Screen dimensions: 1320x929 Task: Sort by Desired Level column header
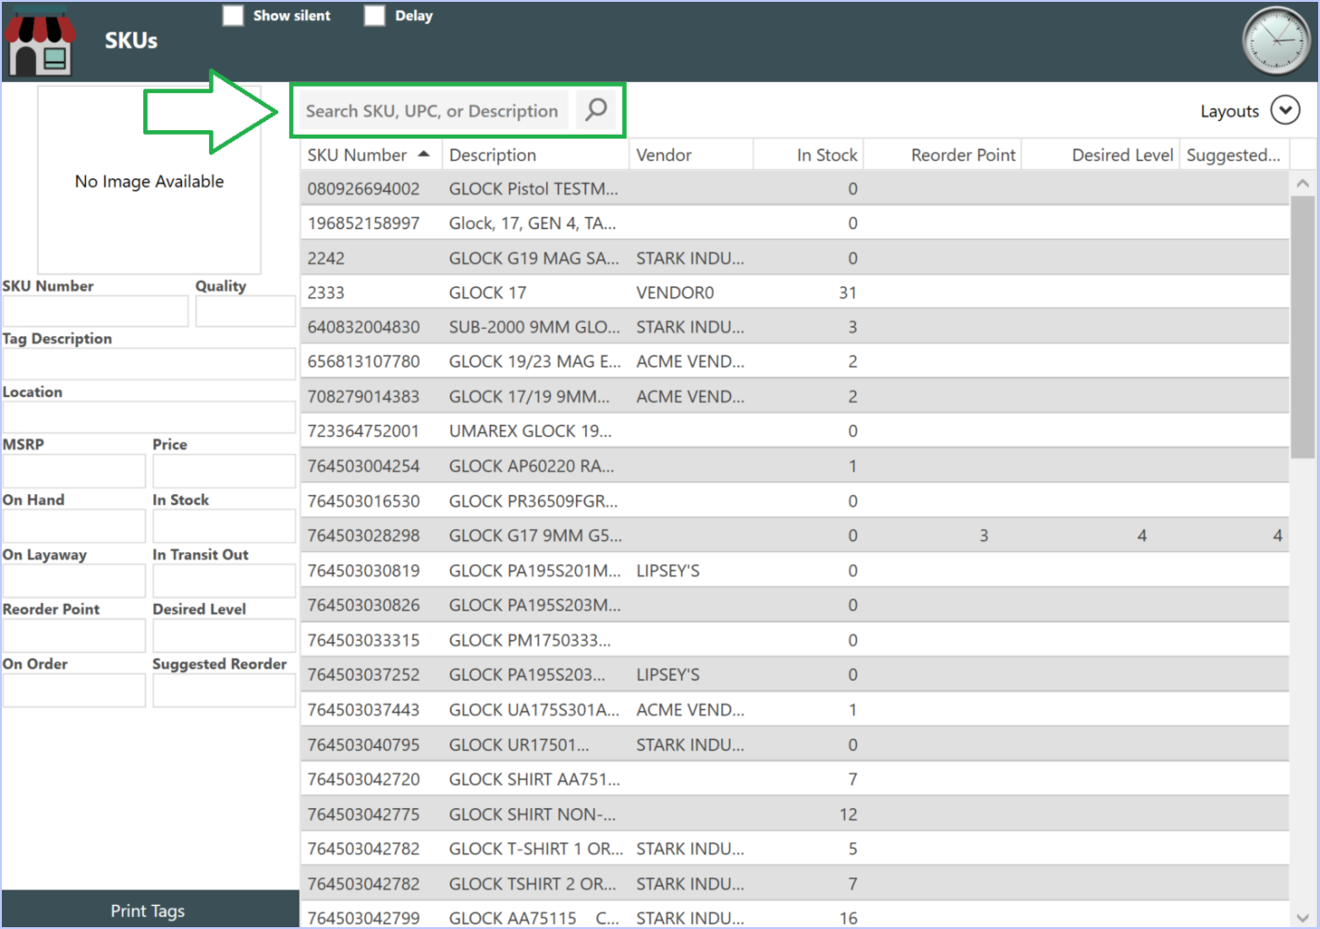click(x=1100, y=154)
